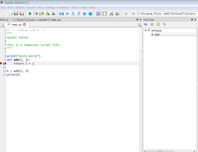This screenshot has width=198, height=152.
Task: Open the editor options dropdown menu
Action: [x=140, y=25]
